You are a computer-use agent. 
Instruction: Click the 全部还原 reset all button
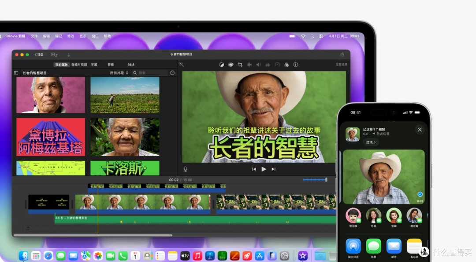(342, 65)
